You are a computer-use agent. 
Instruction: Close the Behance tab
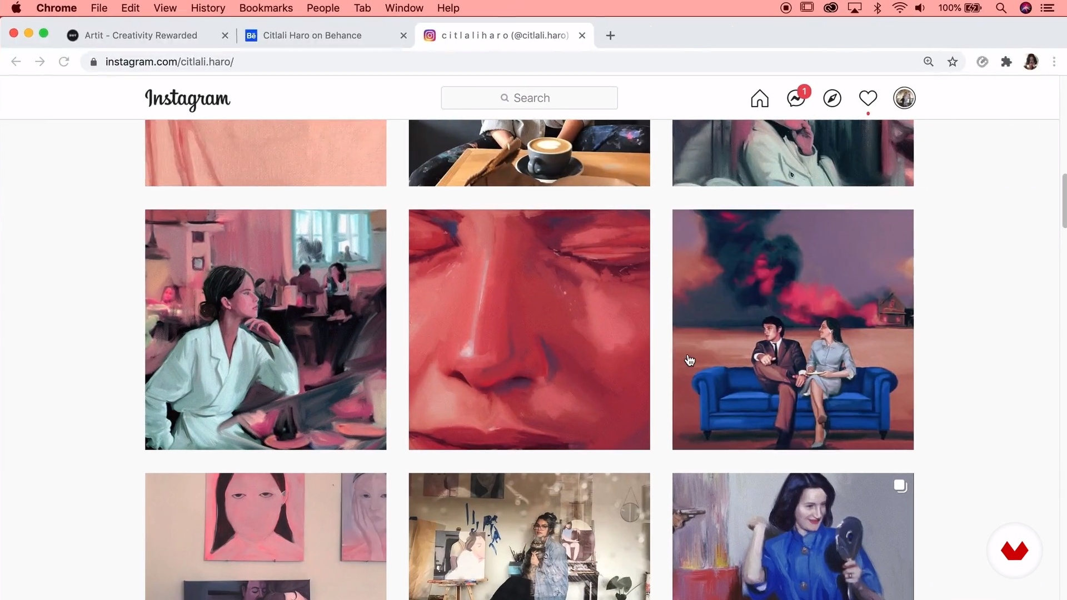click(403, 36)
